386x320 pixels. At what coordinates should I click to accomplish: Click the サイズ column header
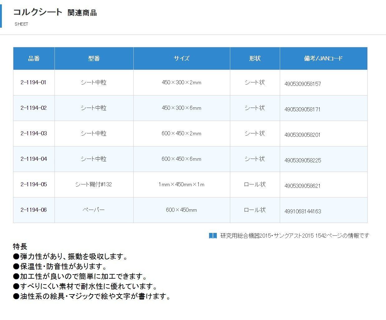coord(182,58)
